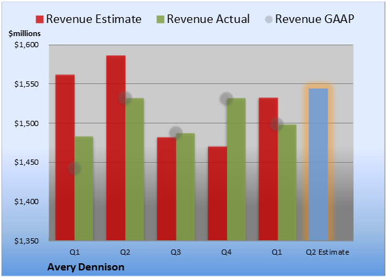Click the "$1,500" axis value

[26, 123]
